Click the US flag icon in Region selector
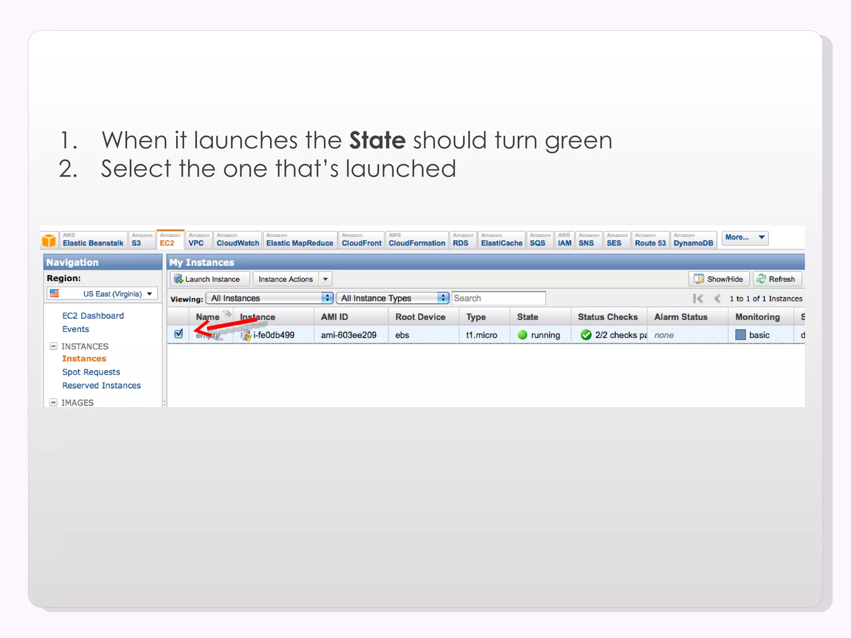The image size is (851, 638). (x=54, y=293)
